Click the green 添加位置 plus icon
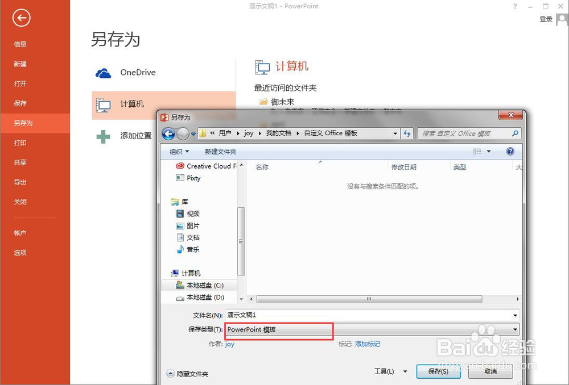569x385 pixels. pyautogui.click(x=103, y=136)
